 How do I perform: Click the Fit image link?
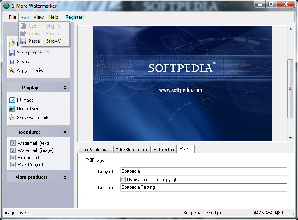[25, 100]
